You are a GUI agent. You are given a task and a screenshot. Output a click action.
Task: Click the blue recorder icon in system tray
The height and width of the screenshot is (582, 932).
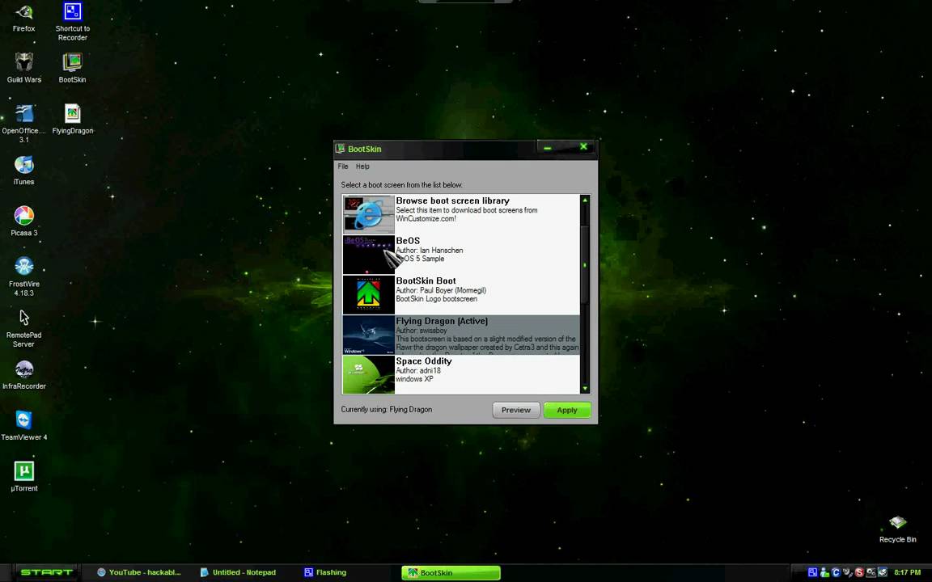click(812, 572)
